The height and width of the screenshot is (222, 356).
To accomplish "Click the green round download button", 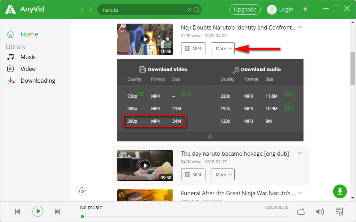I will [340, 191].
